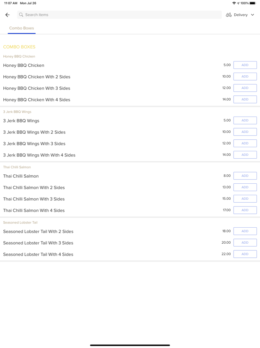Viewport: 260px width, 348px height.
Task: Open the Delivery order type selector
Action: pyautogui.click(x=241, y=15)
